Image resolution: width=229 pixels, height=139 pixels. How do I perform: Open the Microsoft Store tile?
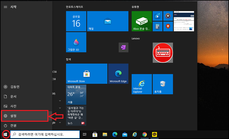pos(87,74)
